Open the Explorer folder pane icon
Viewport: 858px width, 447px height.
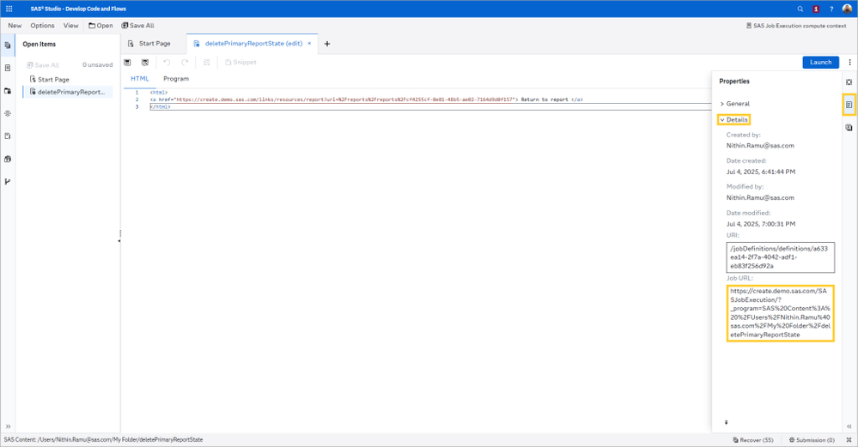coord(7,91)
